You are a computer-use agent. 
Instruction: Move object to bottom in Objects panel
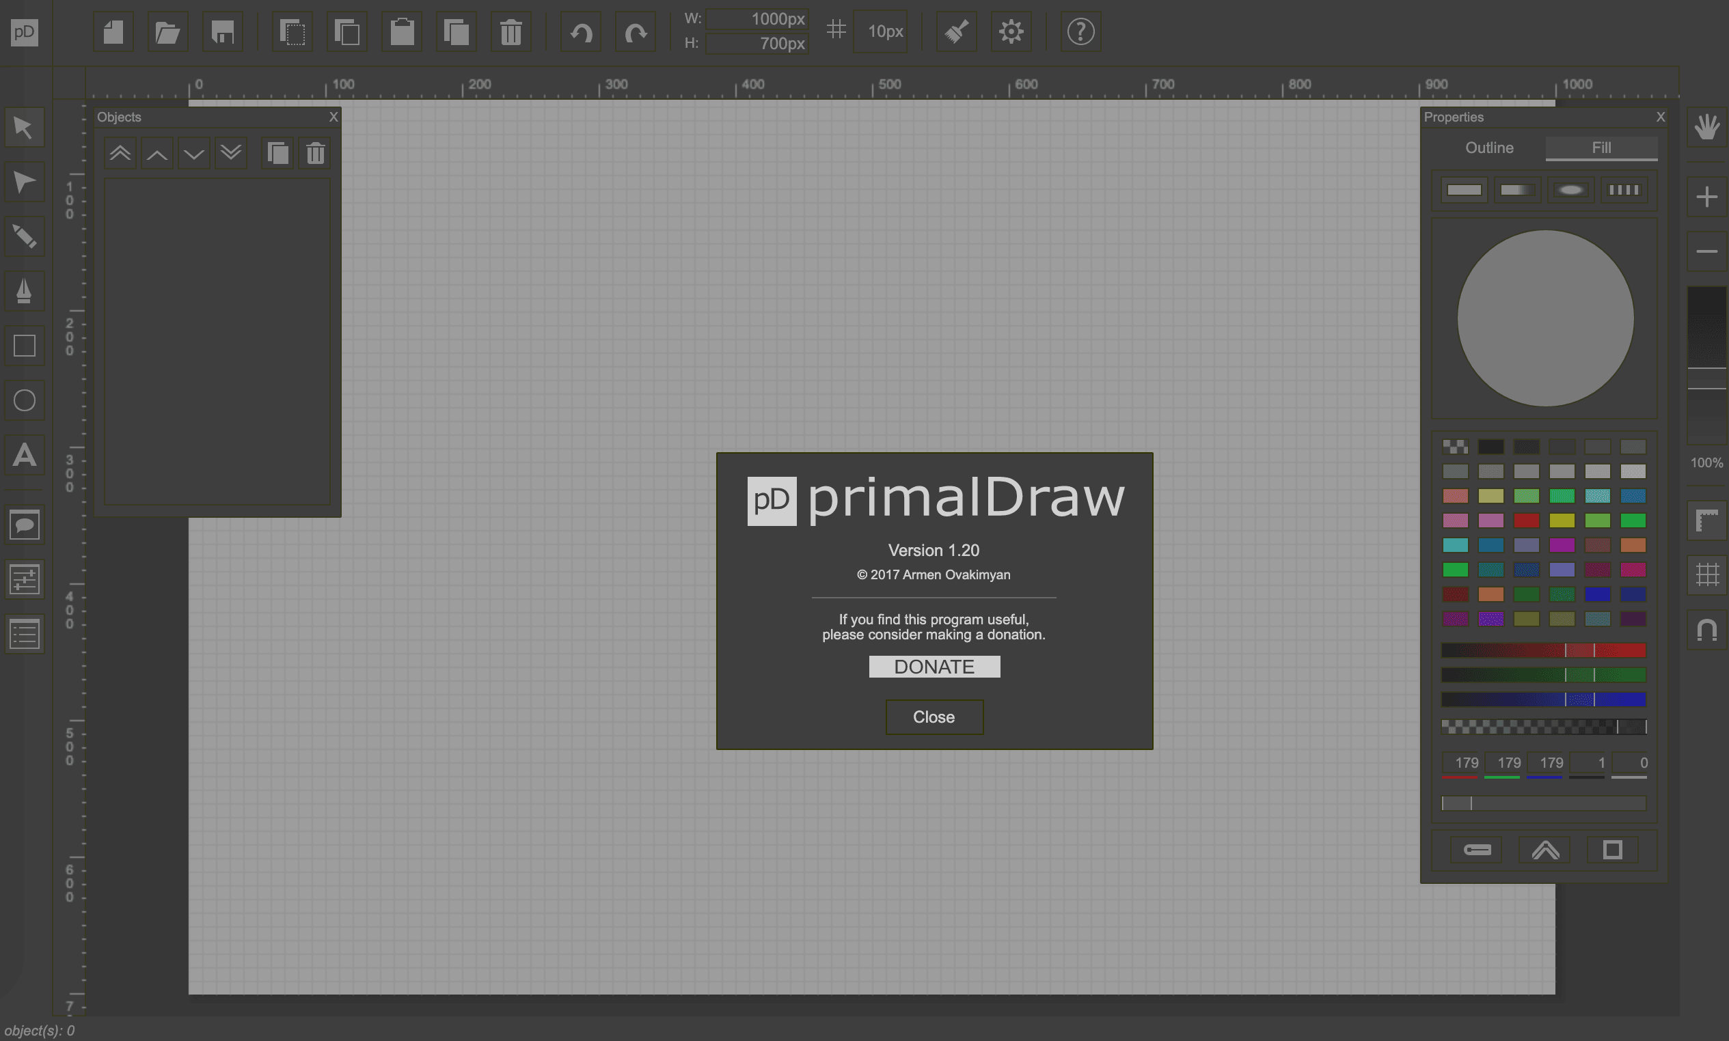click(231, 153)
